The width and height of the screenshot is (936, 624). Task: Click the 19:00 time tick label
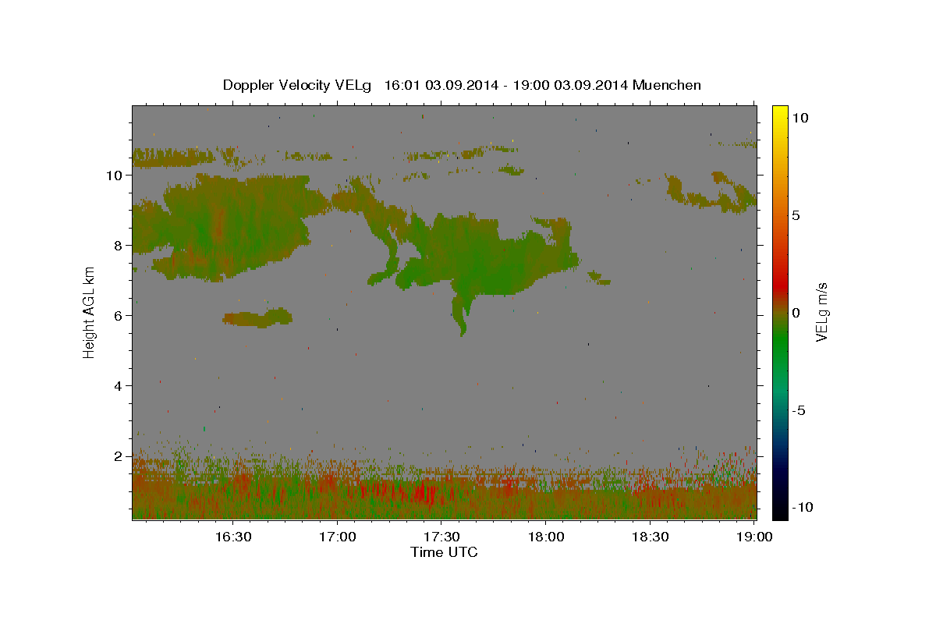[755, 537]
